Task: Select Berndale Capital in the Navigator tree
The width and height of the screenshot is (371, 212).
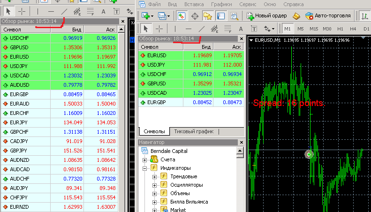Action: (x=169, y=151)
